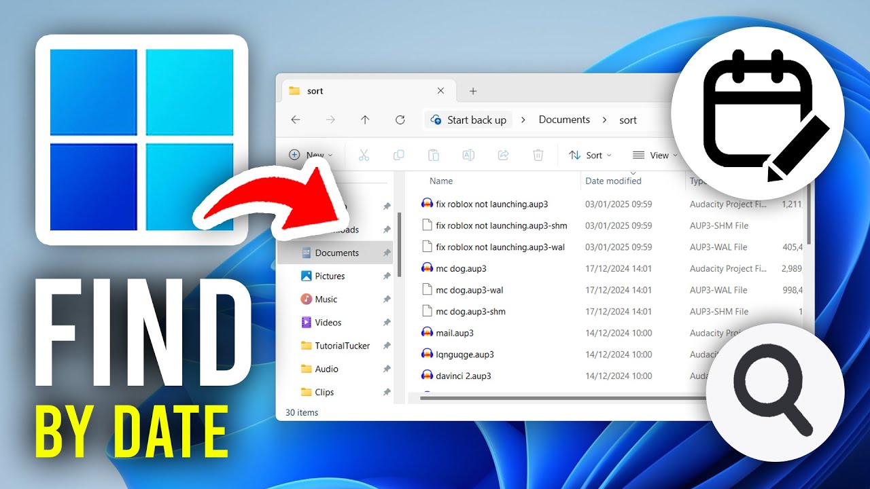Image resolution: width=870 pixels, height=489 pixels.
Task: Click the Music icon in sidebar
Action: (x=306, y=299)
